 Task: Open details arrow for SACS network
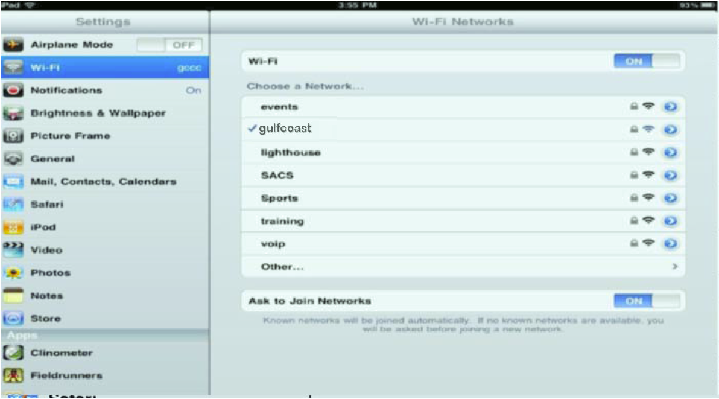coord(670,175)
